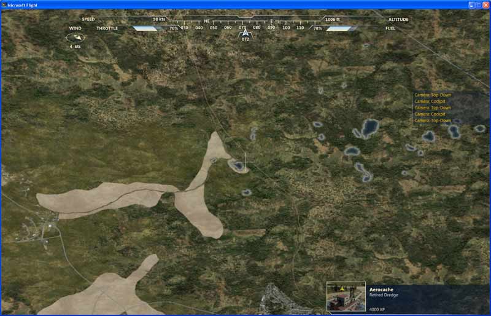
Task: Click the SPEED label
Action: [88, 19]
